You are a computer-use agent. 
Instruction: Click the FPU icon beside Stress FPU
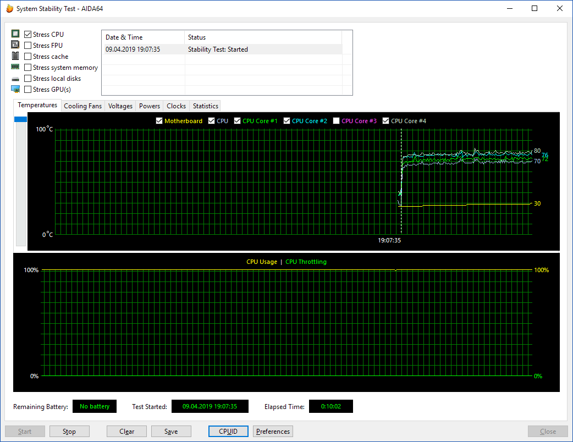click(15, 45)
